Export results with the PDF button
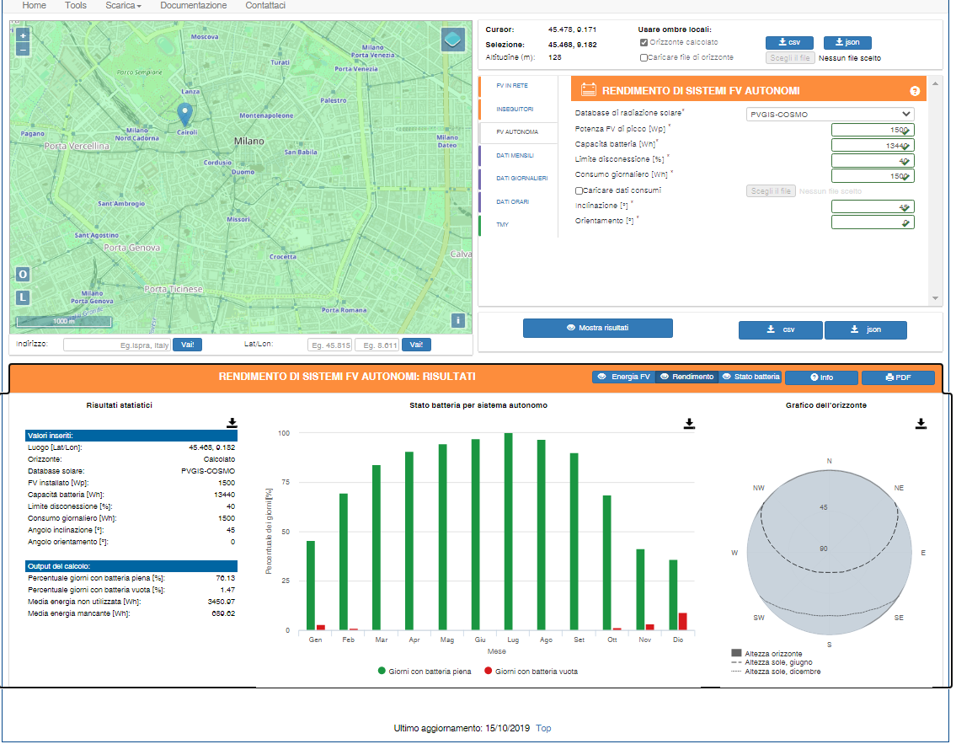This screenshot has height=744, width=956. tap(898, 377)
